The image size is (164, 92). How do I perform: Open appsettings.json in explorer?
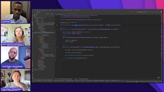click(42, 66)
